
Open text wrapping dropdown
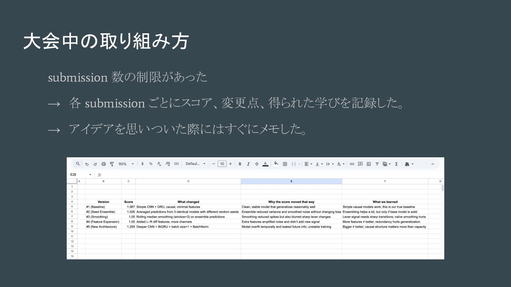[x=330, y=164]
